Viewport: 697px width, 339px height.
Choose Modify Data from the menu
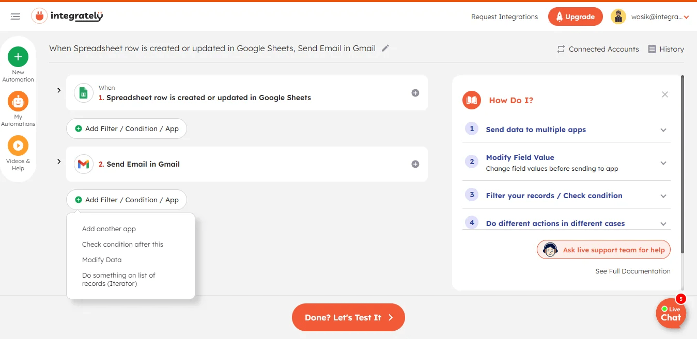pos(102,260)
